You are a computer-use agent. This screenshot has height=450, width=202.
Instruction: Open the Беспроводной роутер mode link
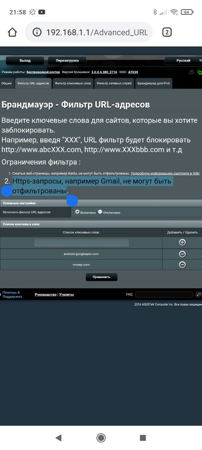[43, 72]
